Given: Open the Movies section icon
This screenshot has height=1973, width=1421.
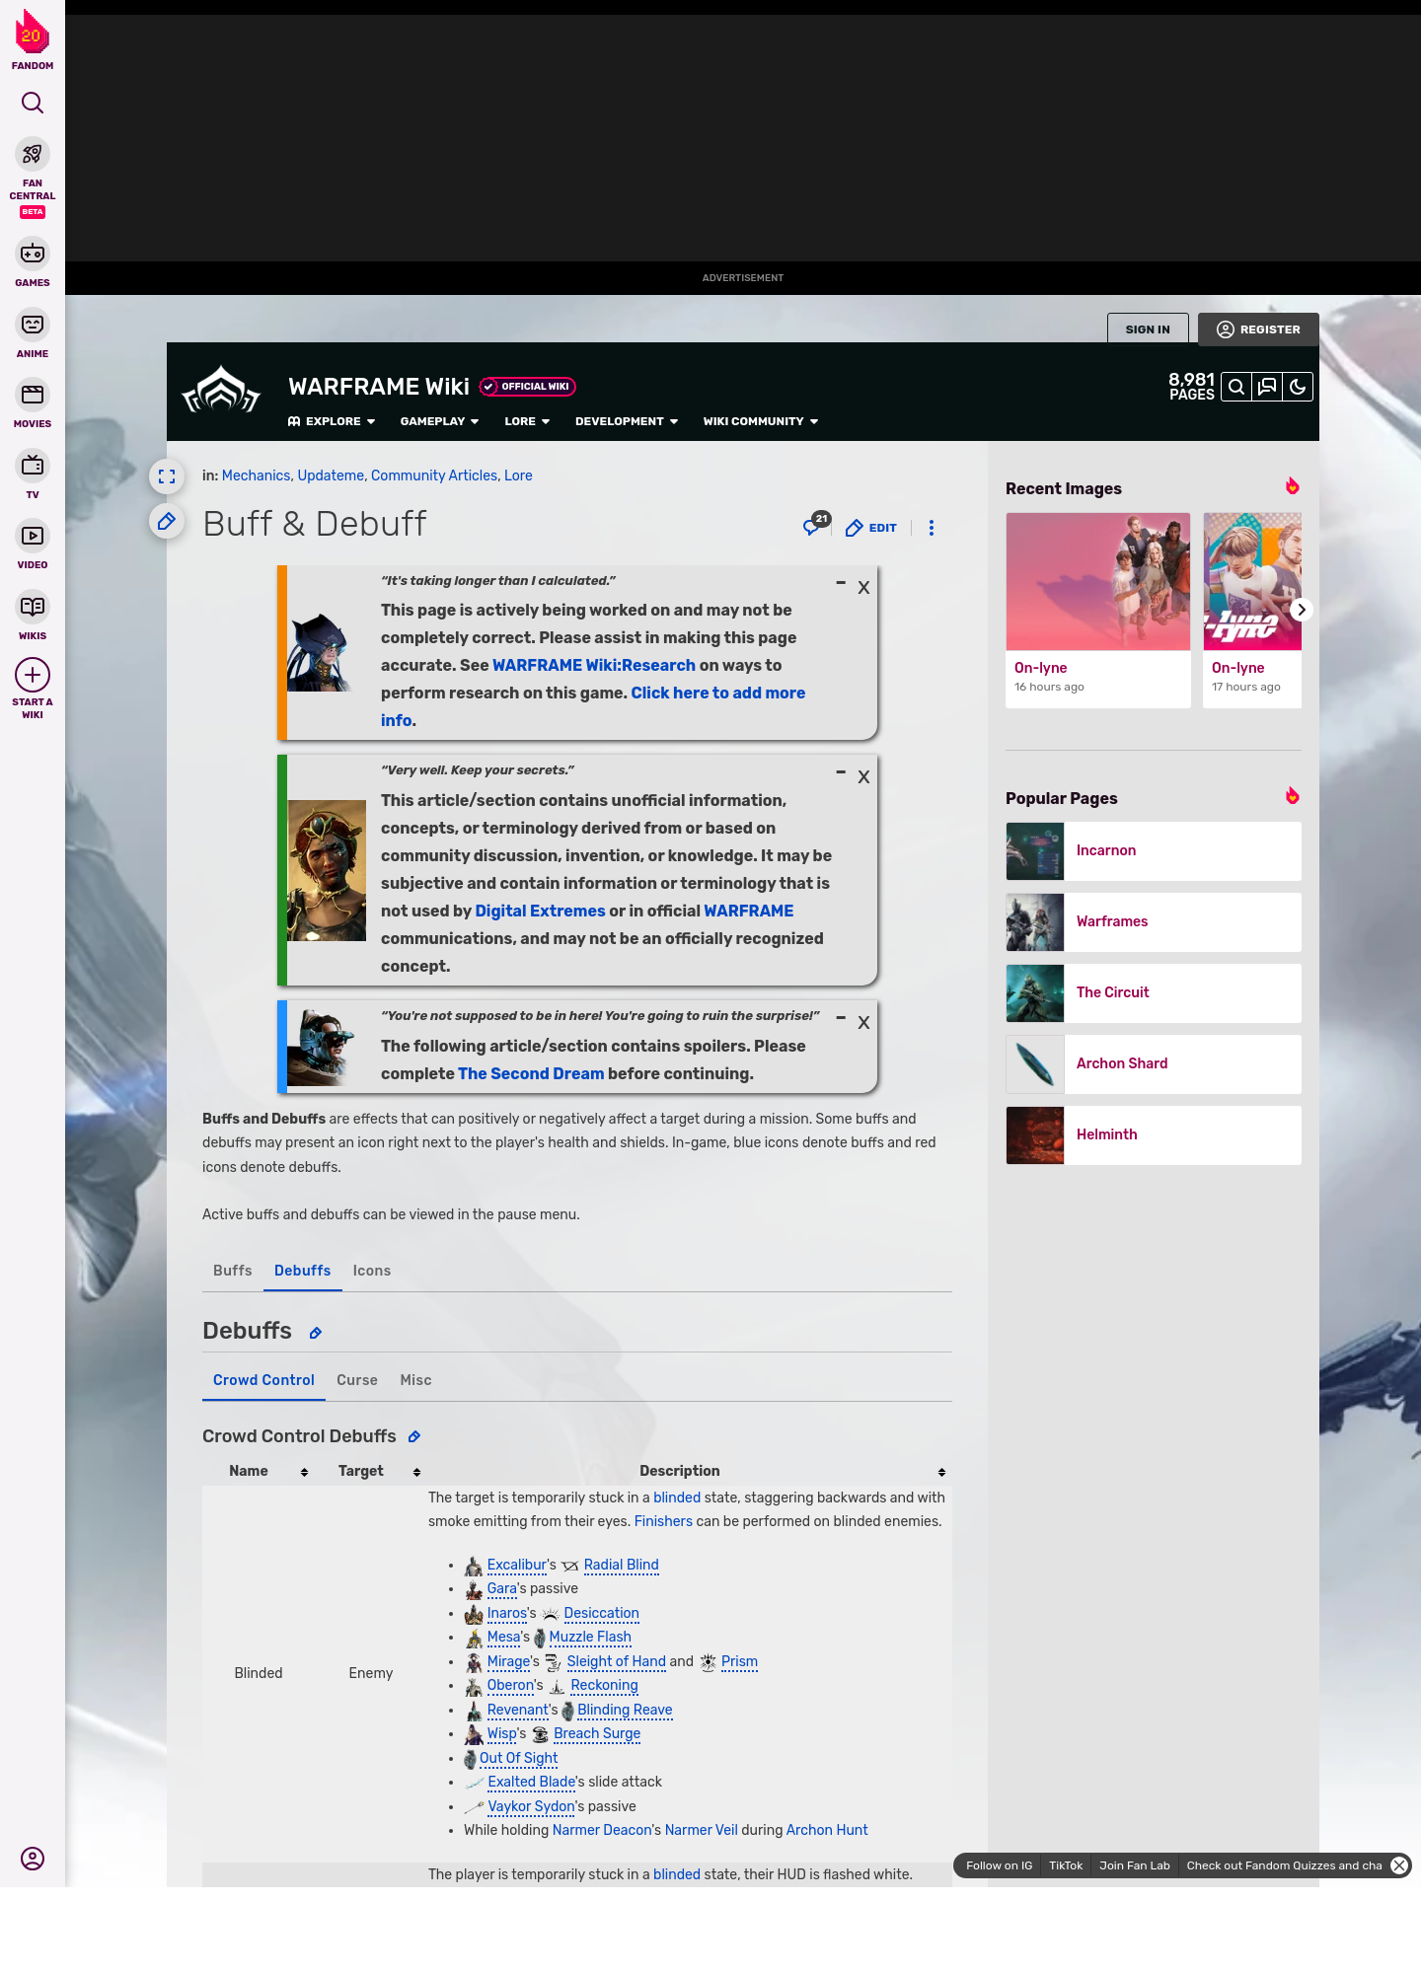Looking at the screenshot, I should pyautogui.click(x=33, y=395).
